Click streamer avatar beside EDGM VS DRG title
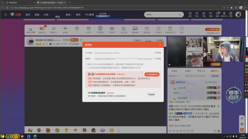This screenshot has height=139, width=248. (30, 42)
